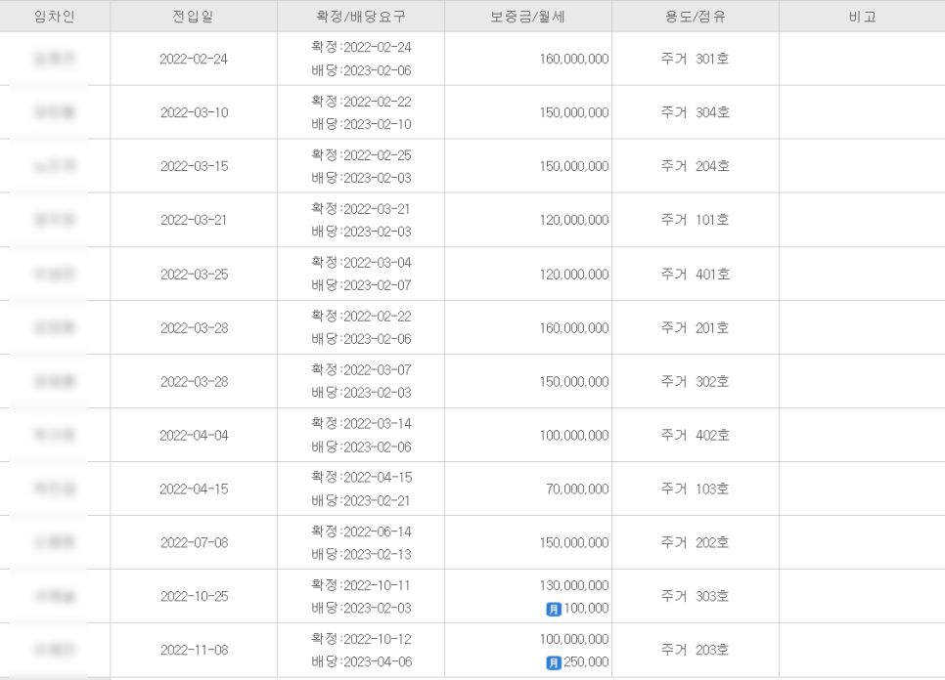Click the 배당:2023-04-06 text
Viewport: 945px width, 680px height.
click(x=362, y=662)
